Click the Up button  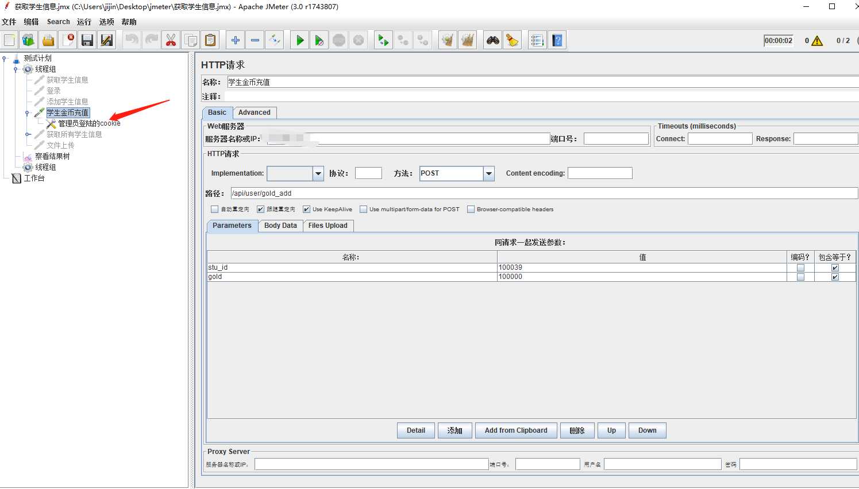[611, 430]
